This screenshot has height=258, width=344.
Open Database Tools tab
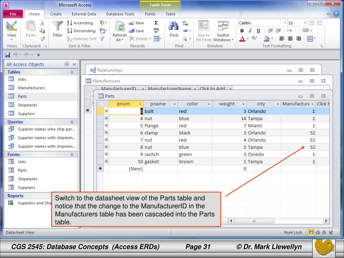click(120, 14)
